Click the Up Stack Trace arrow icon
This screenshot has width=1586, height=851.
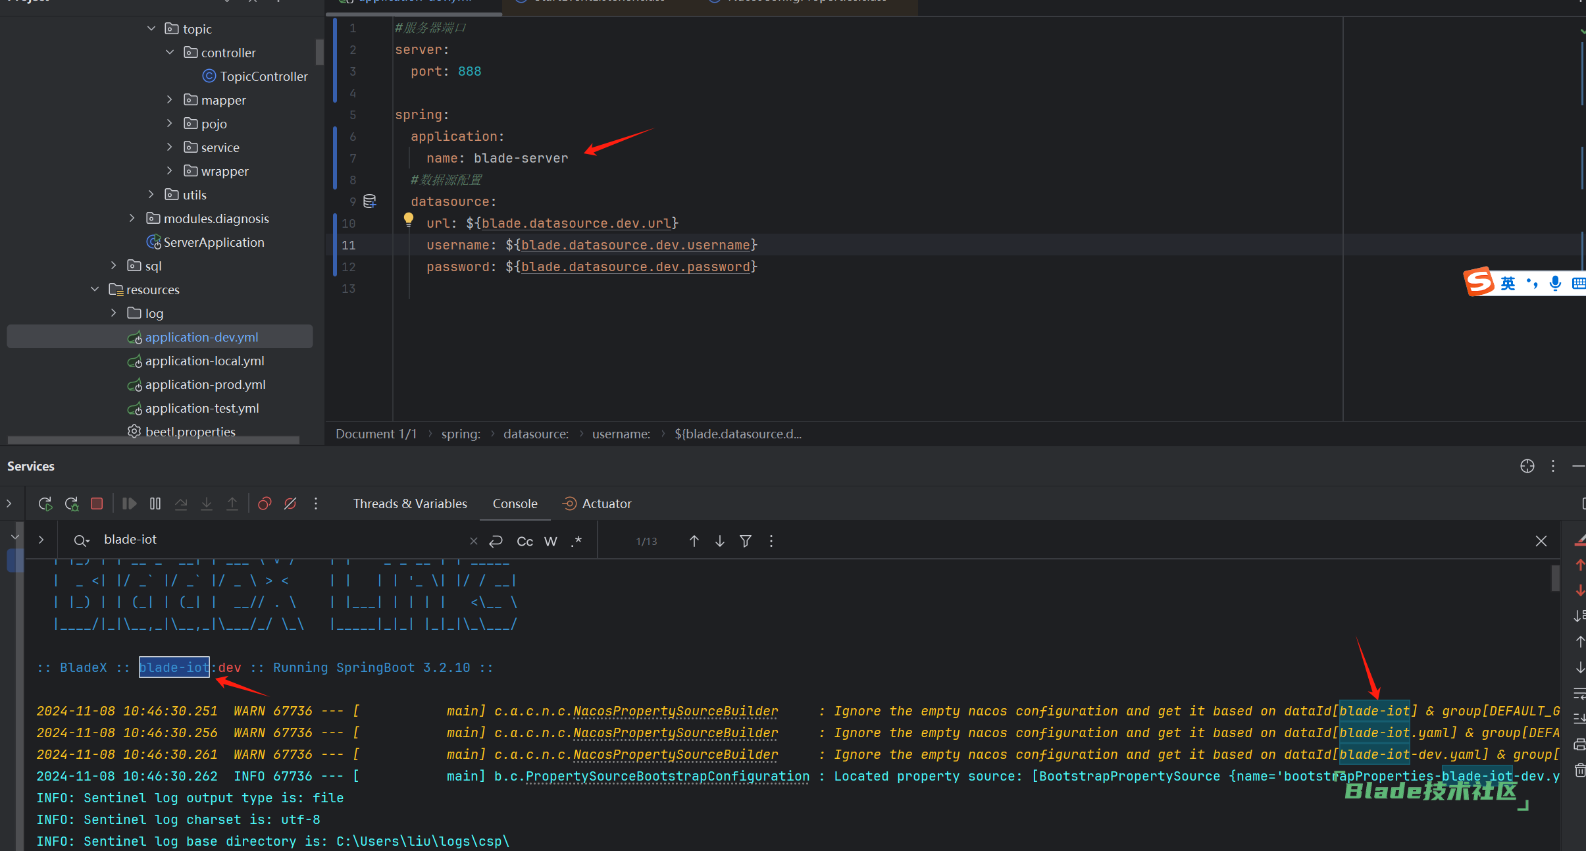click(1580, 642)
